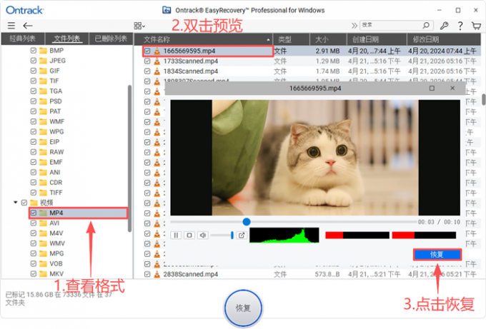Open the hamburger menu
The image size is (486, 329).
click(11, 26)
